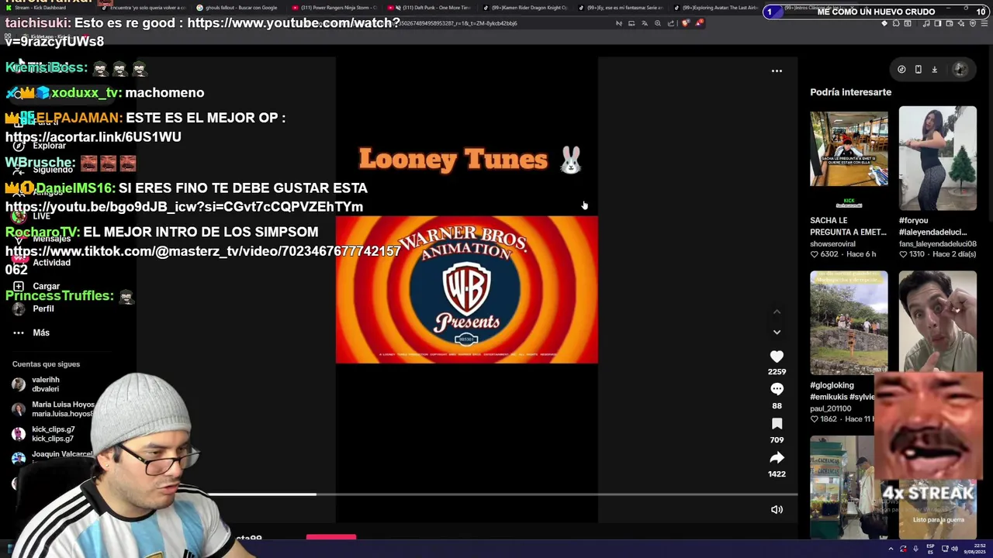The width and height of the screenshot is (993, 558).
Task: Click the Looney Tunes video title caption
Action: 470,160
